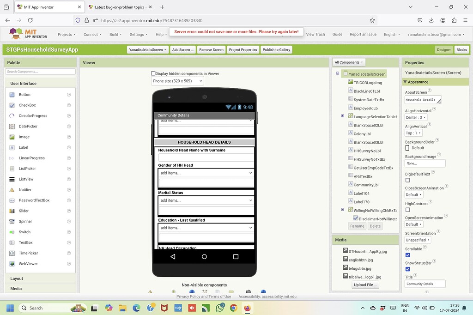
Task: Open the Projects menu
Action: tap(67, 34)
